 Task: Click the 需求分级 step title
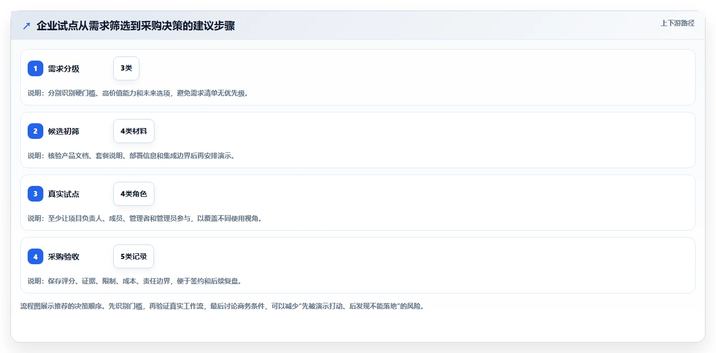pos(64,68)
